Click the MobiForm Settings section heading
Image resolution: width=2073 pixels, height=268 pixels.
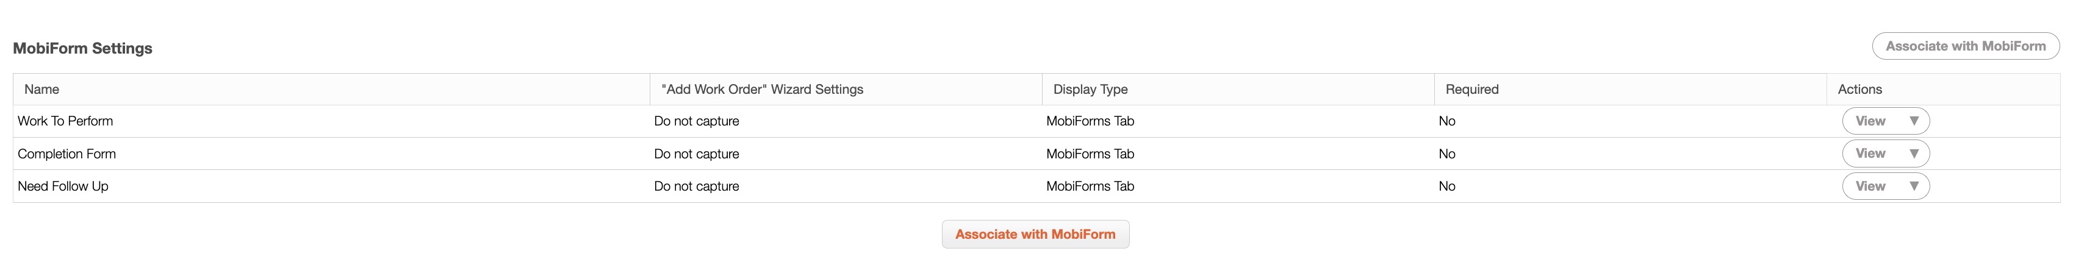pyautogui.click(x=83, y=49)
